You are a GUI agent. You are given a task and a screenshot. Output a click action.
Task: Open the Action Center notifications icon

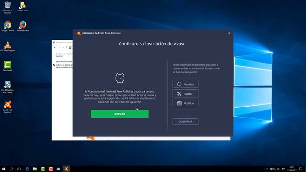point(301,169)
